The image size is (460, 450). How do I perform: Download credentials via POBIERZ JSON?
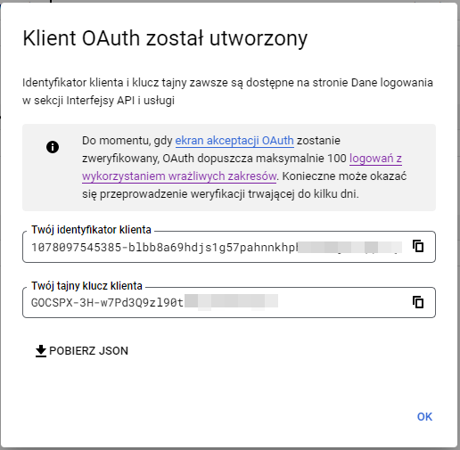pyautogui.click(x=82, y=351)
